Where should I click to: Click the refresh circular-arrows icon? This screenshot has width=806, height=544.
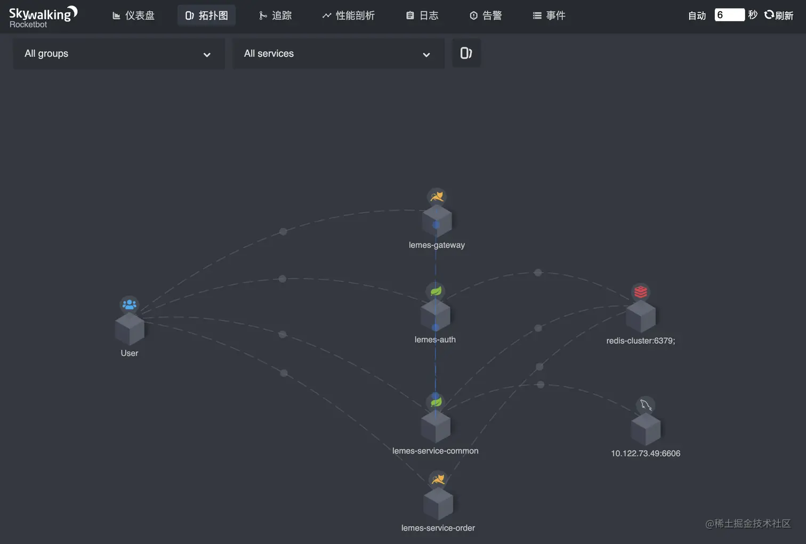[768, 15]
